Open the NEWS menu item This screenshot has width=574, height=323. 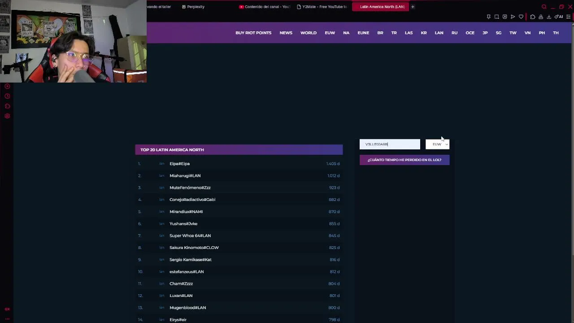pos(286,33)
